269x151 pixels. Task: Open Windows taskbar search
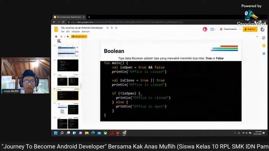[x=62, y=133]
